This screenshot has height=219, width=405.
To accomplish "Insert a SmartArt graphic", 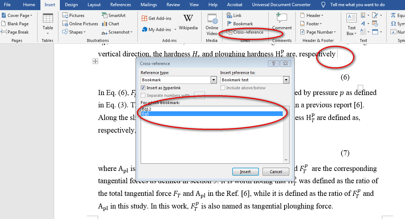I will (x=113, y=16).
